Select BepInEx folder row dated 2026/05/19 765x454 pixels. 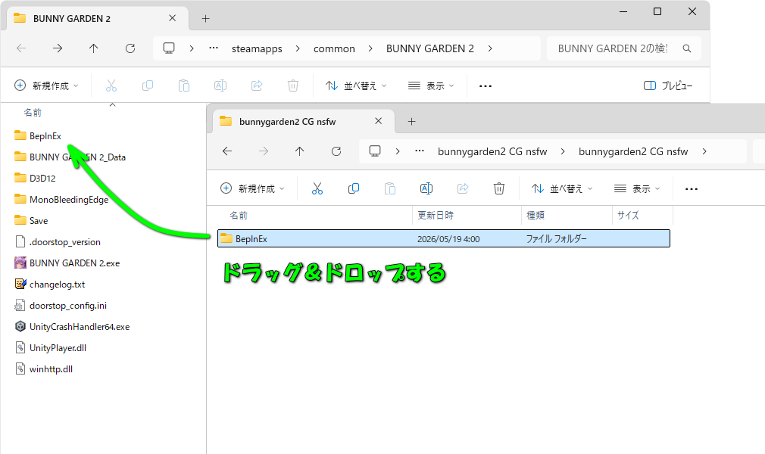444,239
